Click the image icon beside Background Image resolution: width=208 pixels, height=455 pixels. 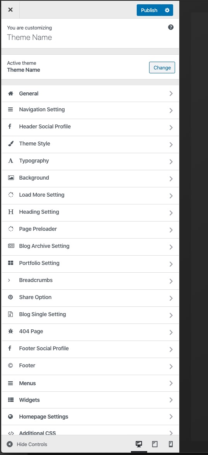11,178
